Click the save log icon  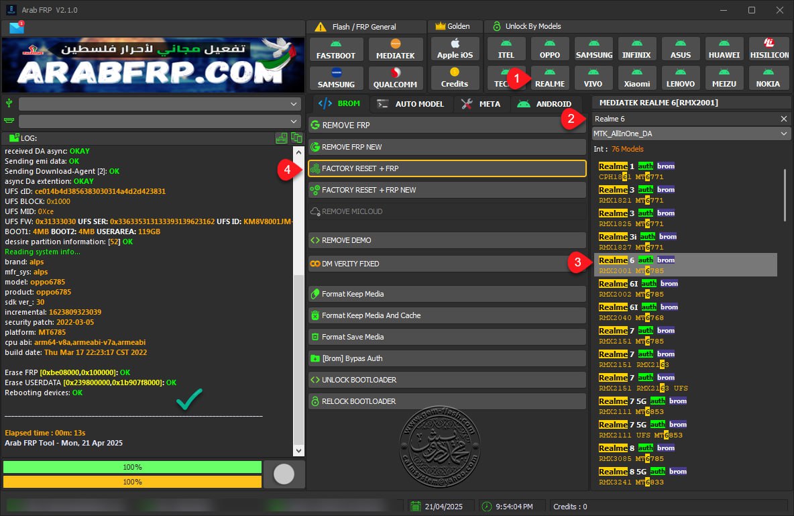click(x=282, y=138)
